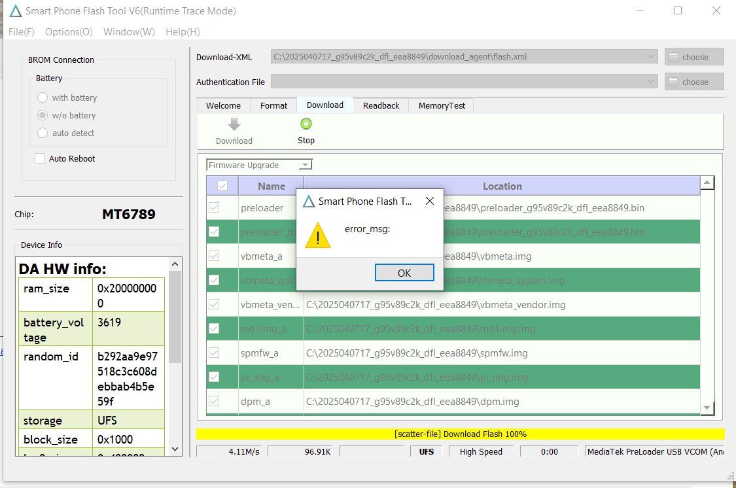
Task: Open the Options(O) menu
Action: tap(69, 32)
